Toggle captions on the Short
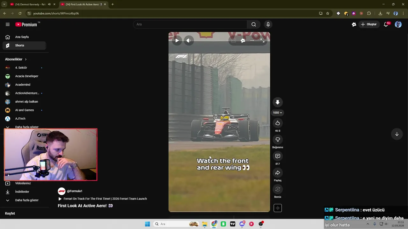Screen dimensions: 408x229 [x=233, y=40]
